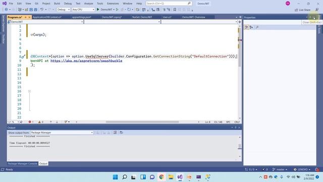
Task: Click the Chrome icon on taskbar
Action: 161,177
